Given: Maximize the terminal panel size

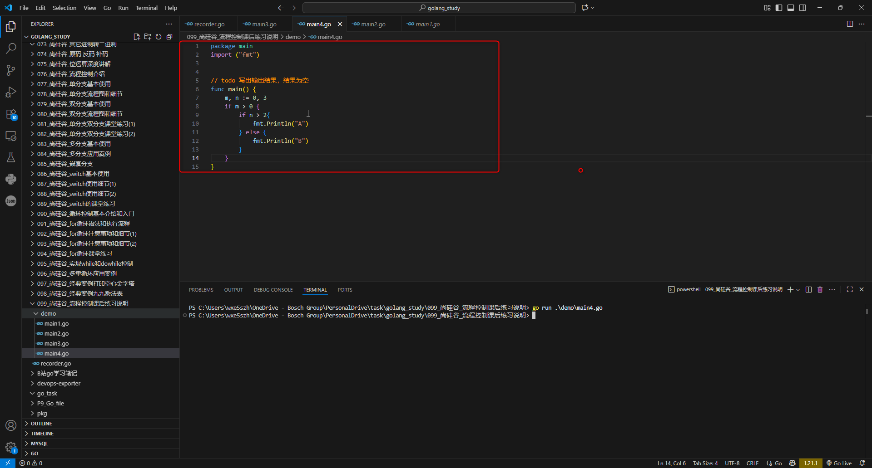Looking at the screenshot, I should (850, 289).
